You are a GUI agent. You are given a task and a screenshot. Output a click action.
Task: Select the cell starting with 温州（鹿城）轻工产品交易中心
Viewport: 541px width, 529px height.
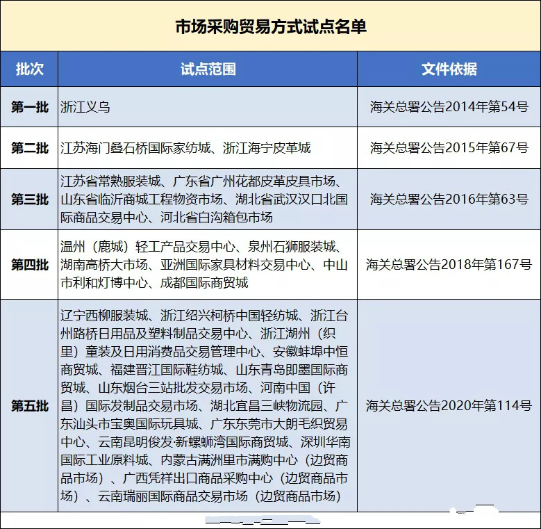click(x=207, y=265)
